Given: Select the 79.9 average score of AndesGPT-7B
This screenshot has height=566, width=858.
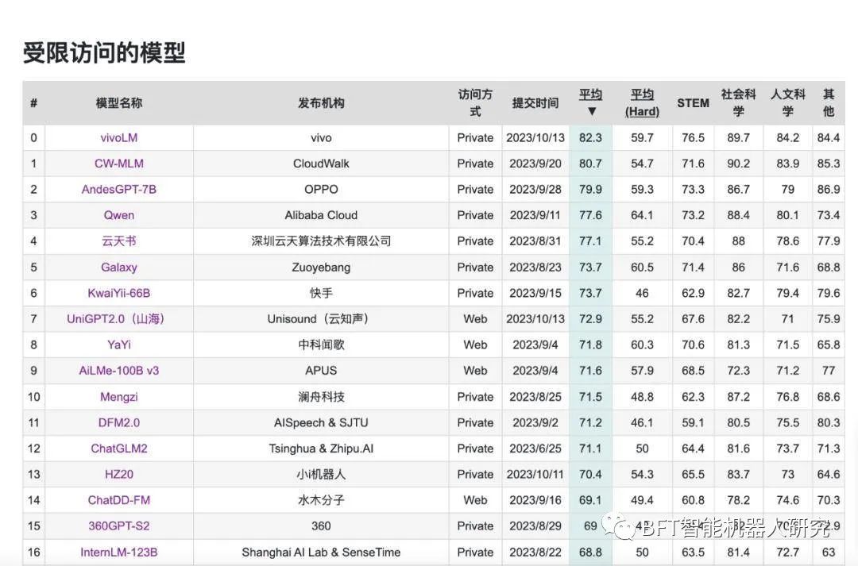Looking at the screenshot, I should point(590,189).
